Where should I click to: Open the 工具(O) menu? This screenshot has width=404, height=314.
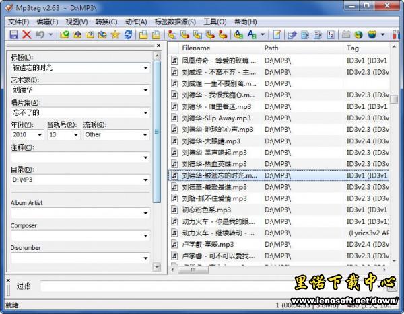215,22
